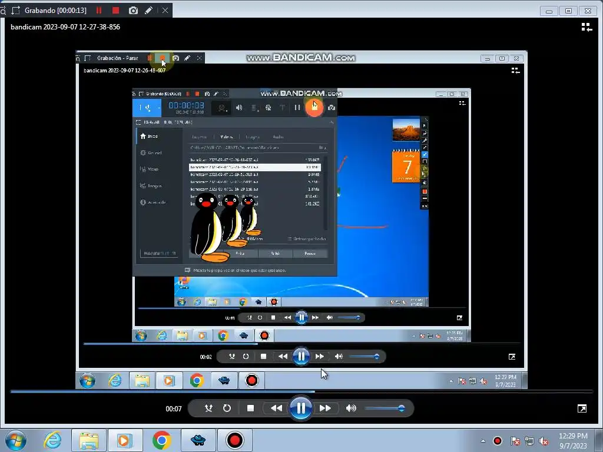The height and width of the screenshot is (452, 603).
Task: Toggle shuffle in the outermost player controls
Action: click(x=208, y=408)
